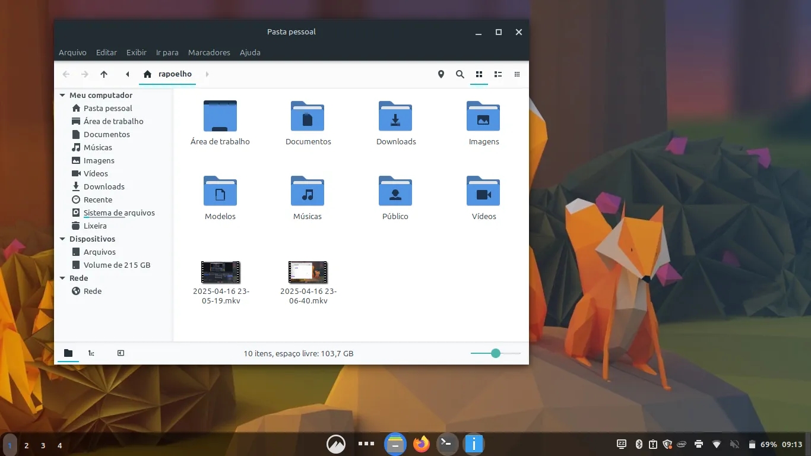Switch to compact view mode

coord(517,74)
